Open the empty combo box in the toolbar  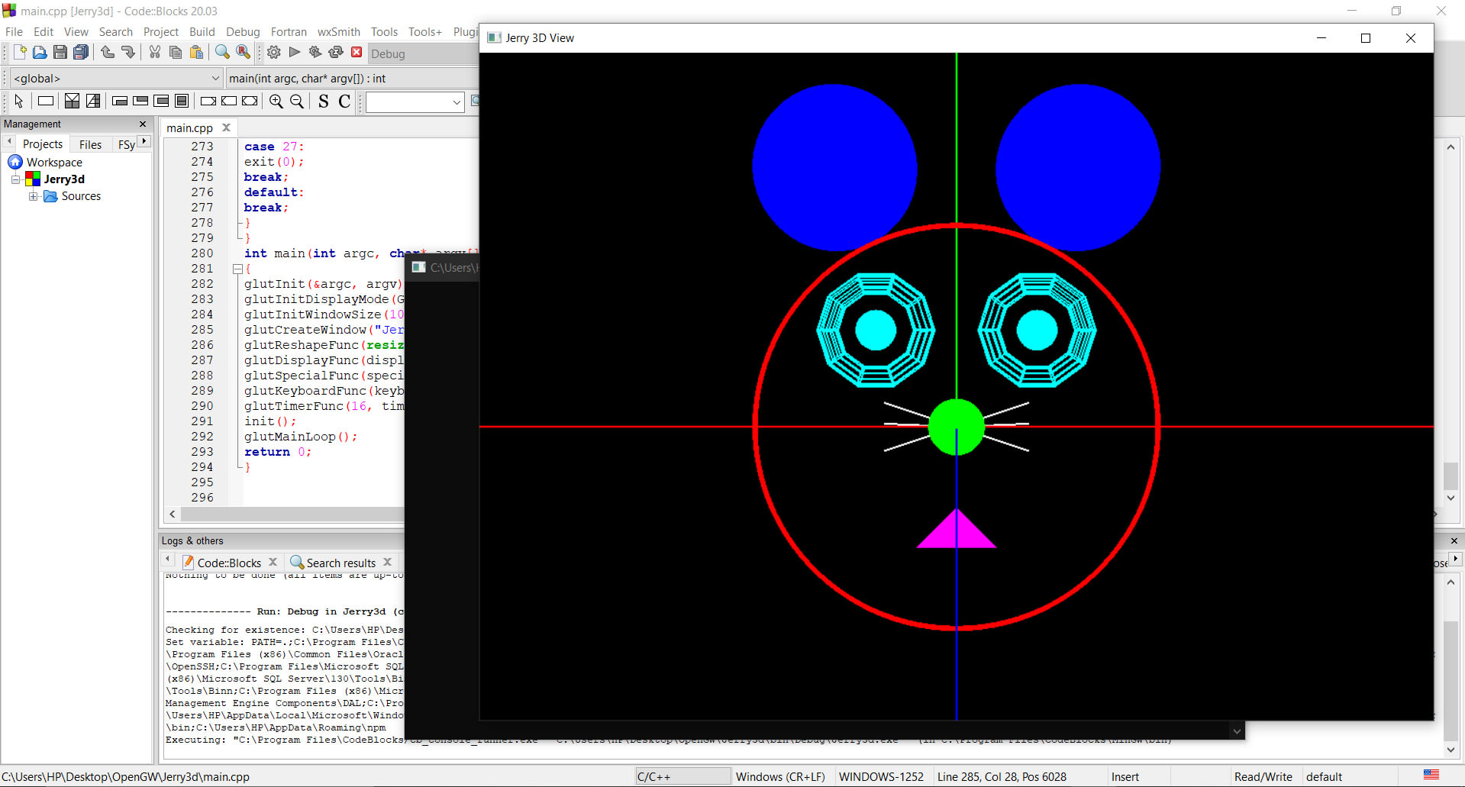click(415, 102)
